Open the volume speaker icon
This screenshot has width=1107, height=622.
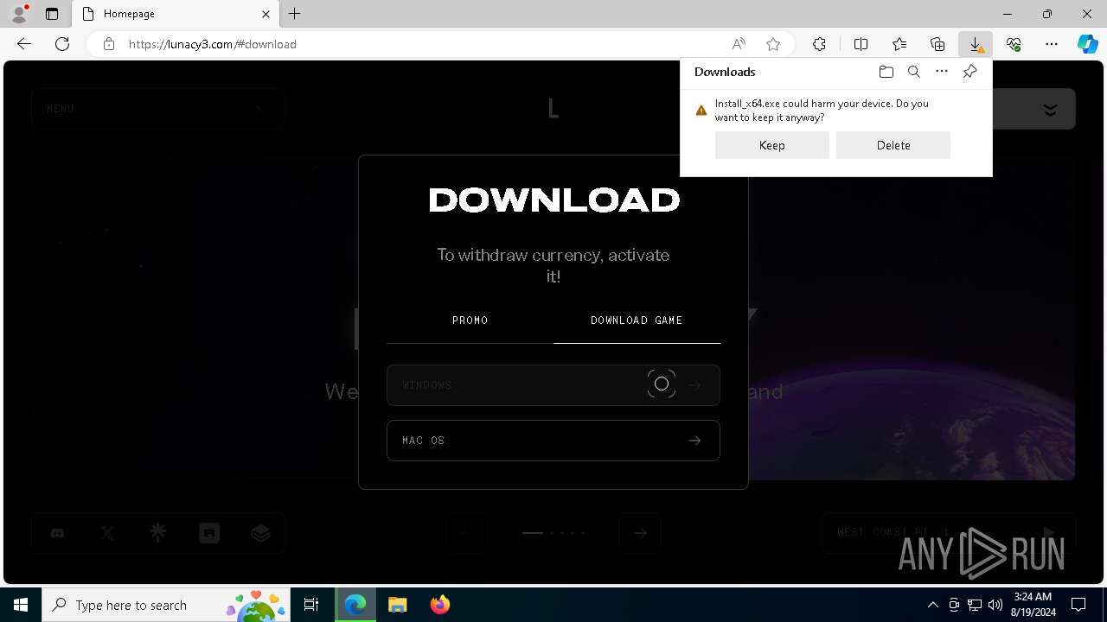tap(995, 605)
